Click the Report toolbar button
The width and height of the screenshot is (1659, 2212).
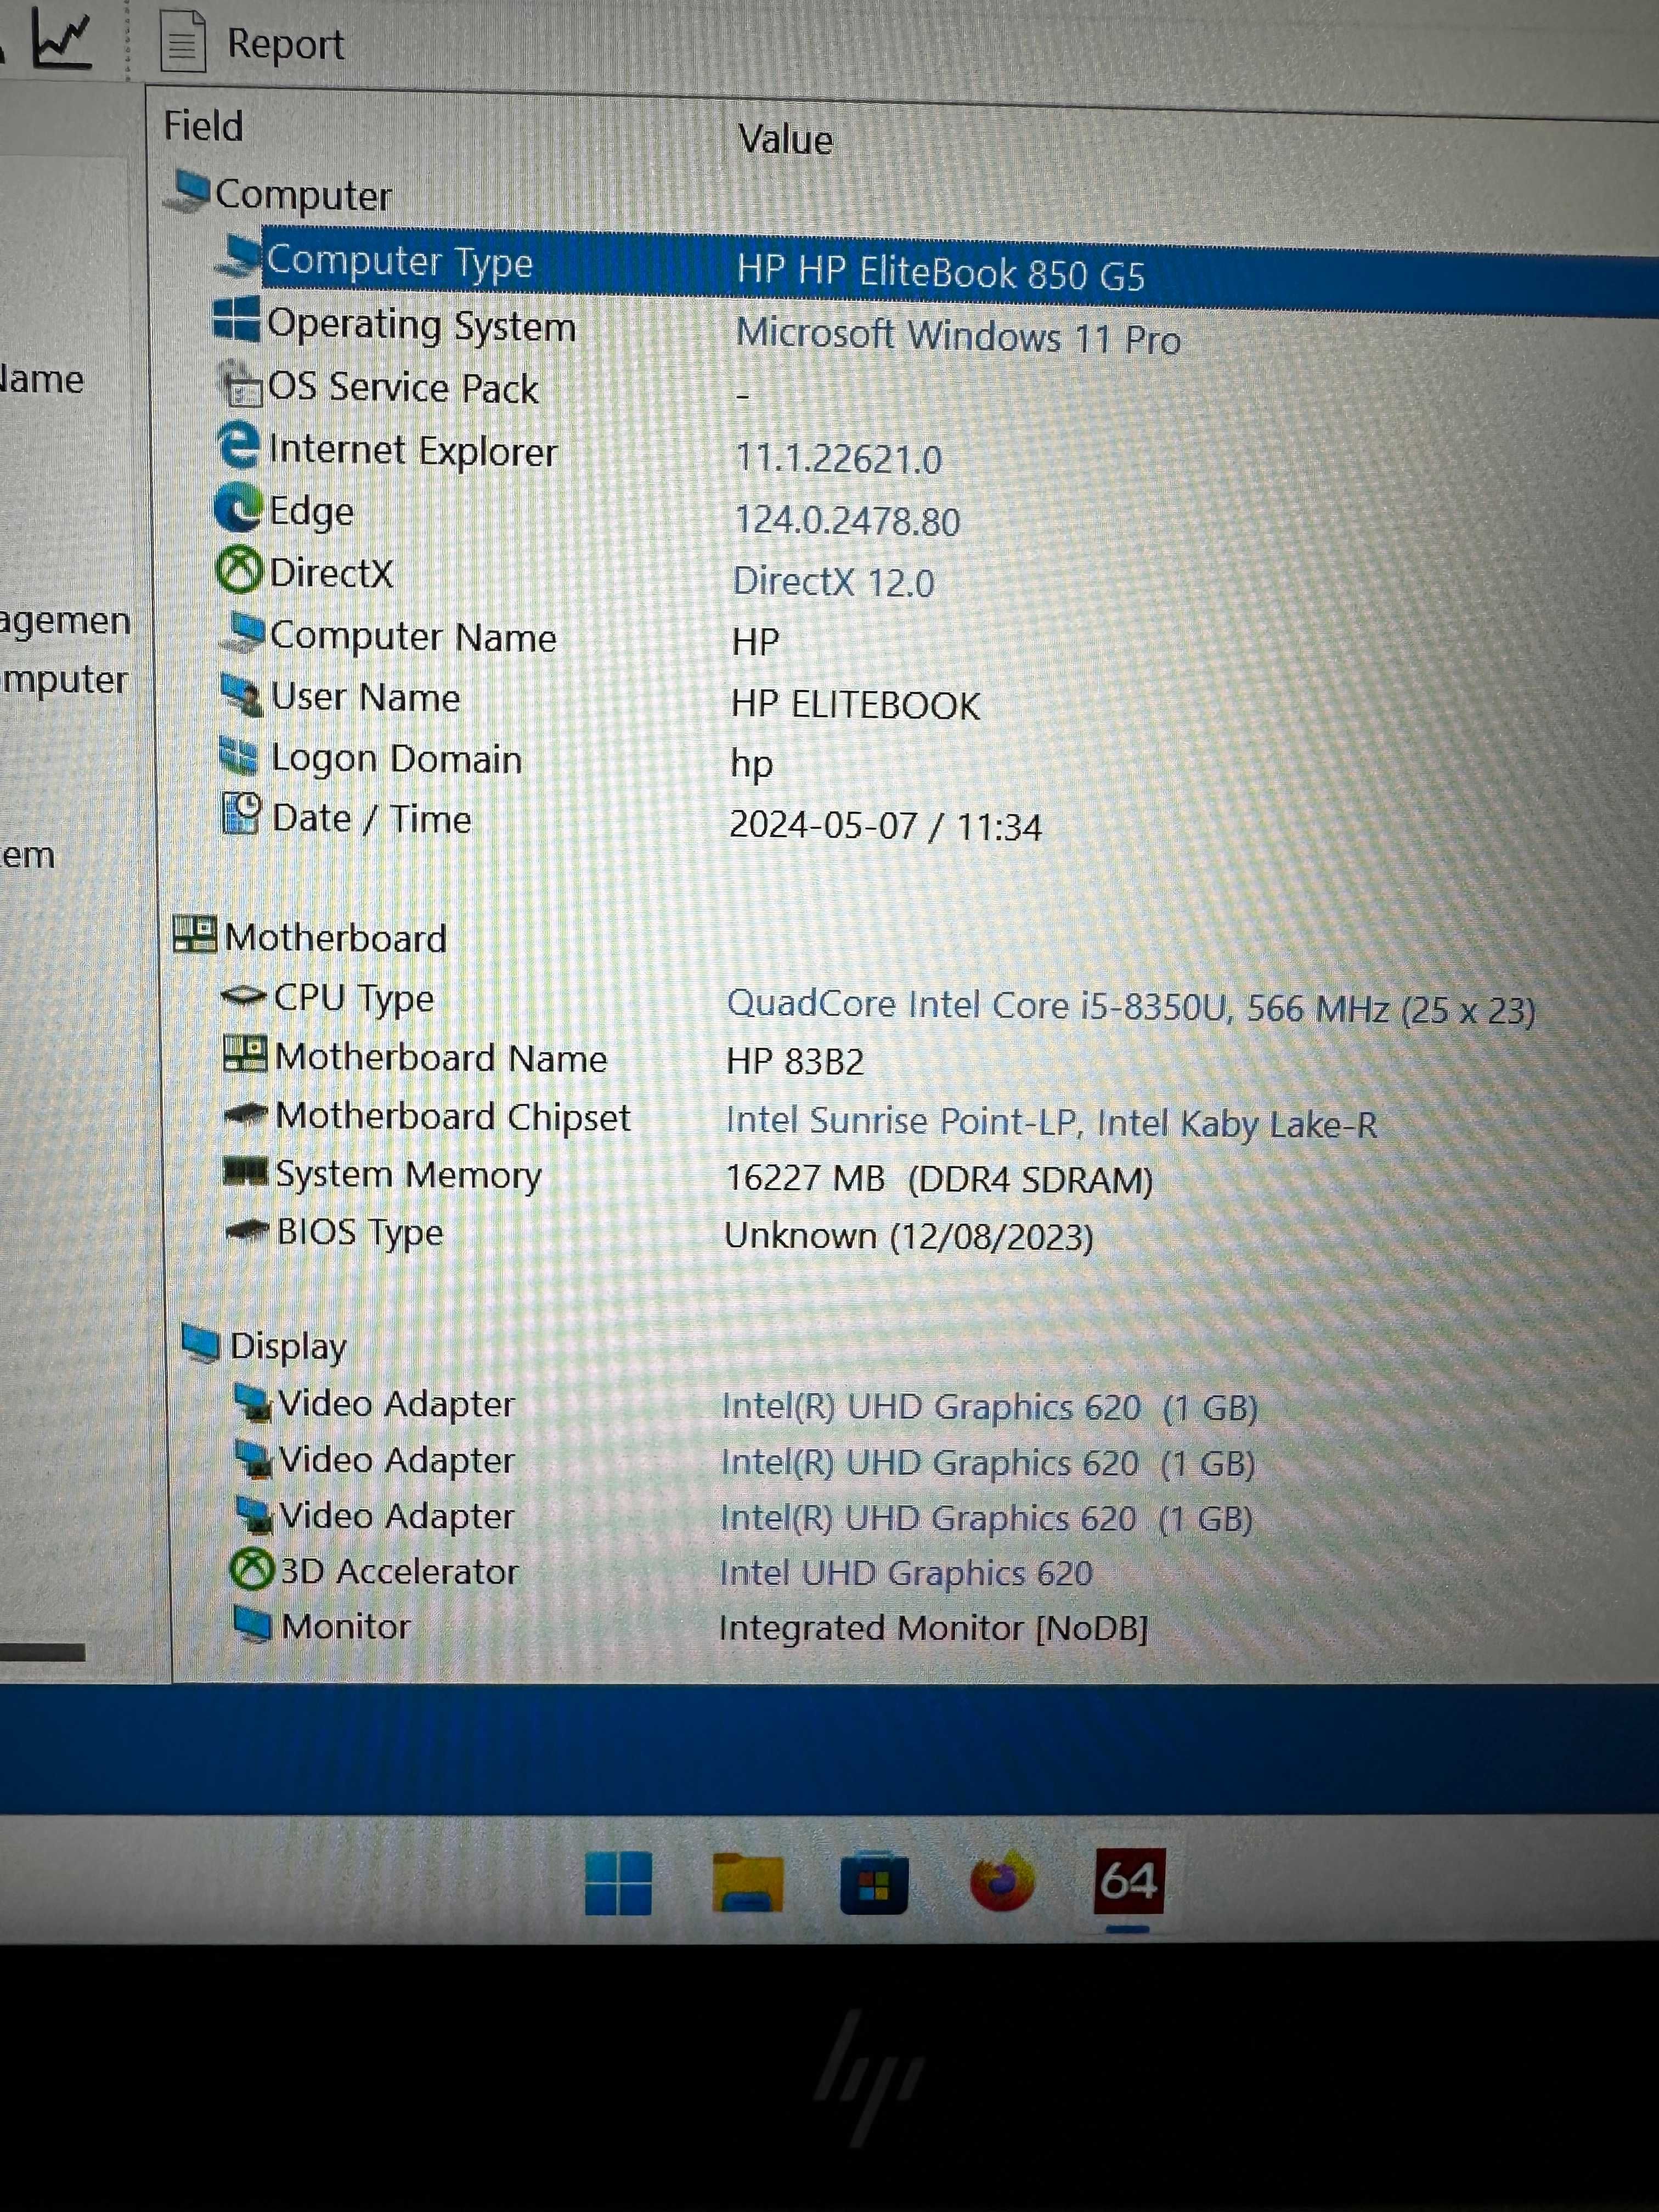point(251,42)
